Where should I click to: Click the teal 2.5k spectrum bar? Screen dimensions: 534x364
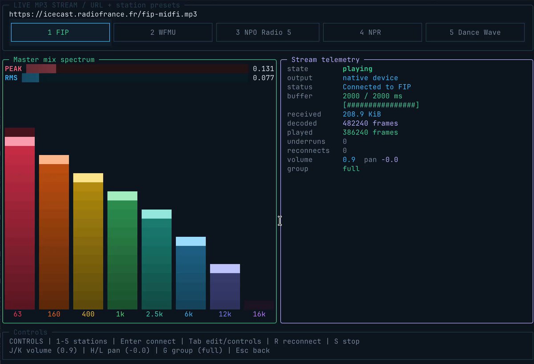pyautogui.click(x=157, y=259)
